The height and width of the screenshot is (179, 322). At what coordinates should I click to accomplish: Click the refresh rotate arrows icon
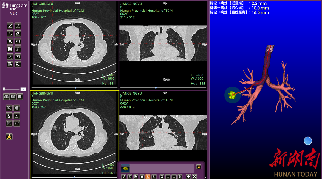coord(17,123)
